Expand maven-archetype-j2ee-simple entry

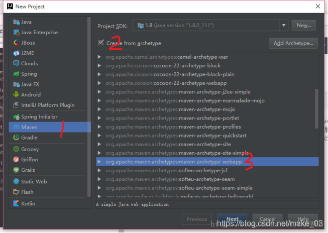point(99,92)
